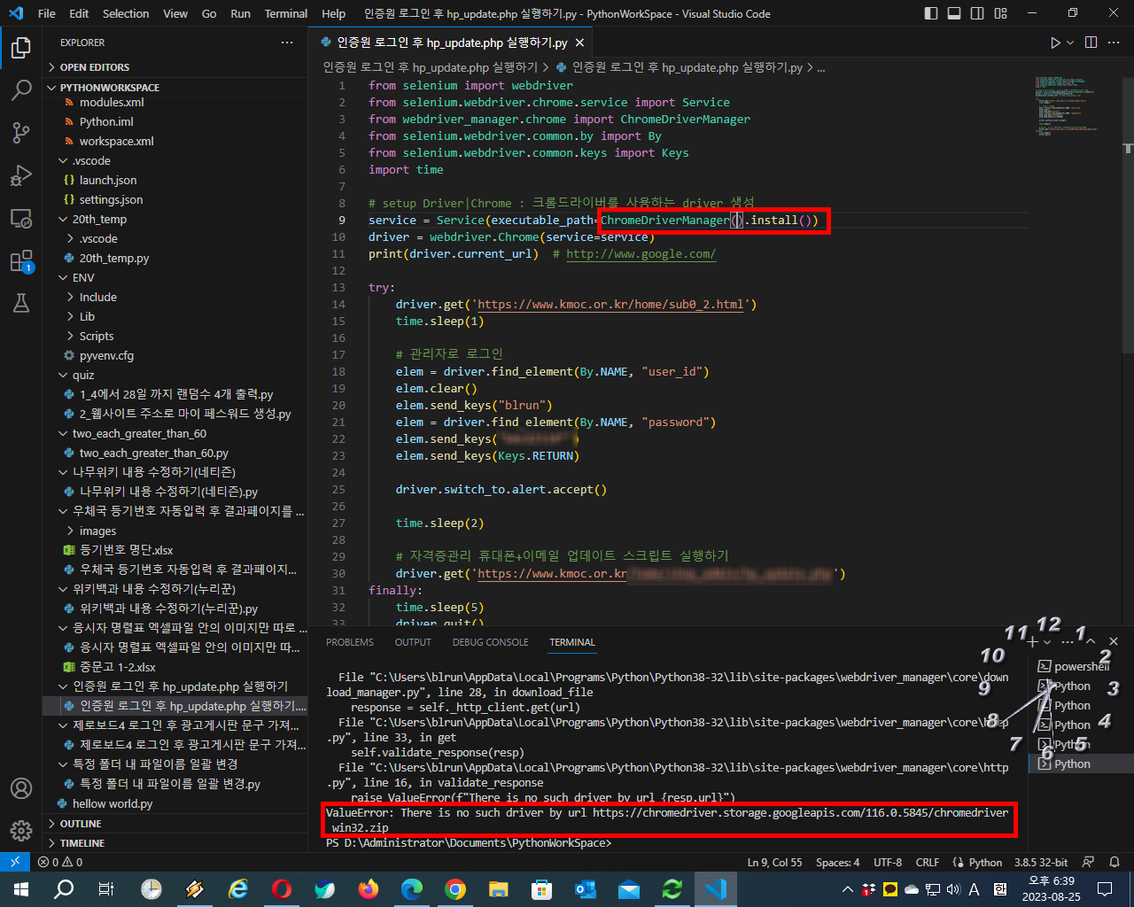Open pyvenv.cfg file
This screenshot has width=1134, height=907.
106,355
